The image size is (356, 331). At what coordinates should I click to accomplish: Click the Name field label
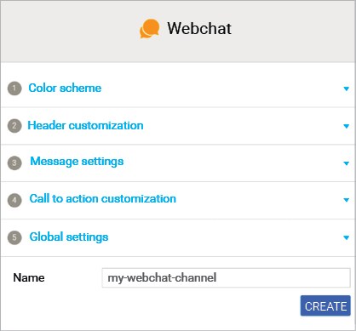pos(29,277)
